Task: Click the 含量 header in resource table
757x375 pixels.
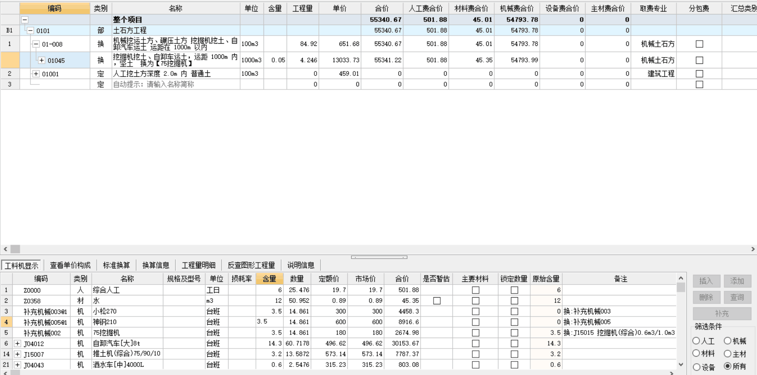Action: (x=269, y=279)
